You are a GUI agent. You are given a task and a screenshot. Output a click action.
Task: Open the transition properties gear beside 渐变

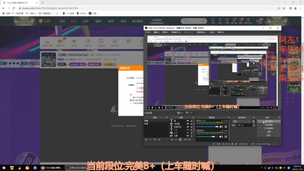tap(253, 121)
